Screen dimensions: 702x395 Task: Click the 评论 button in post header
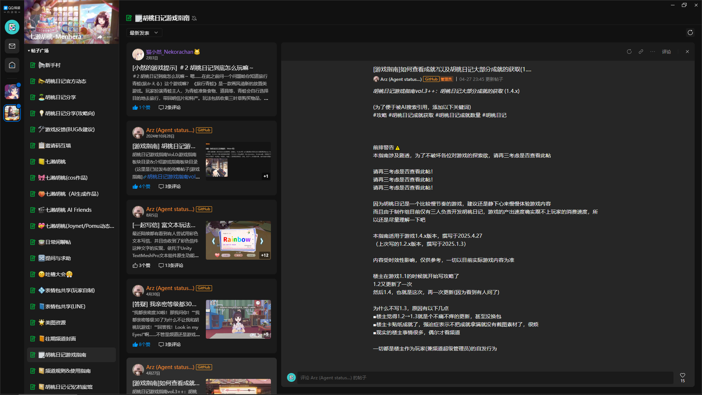666,52
